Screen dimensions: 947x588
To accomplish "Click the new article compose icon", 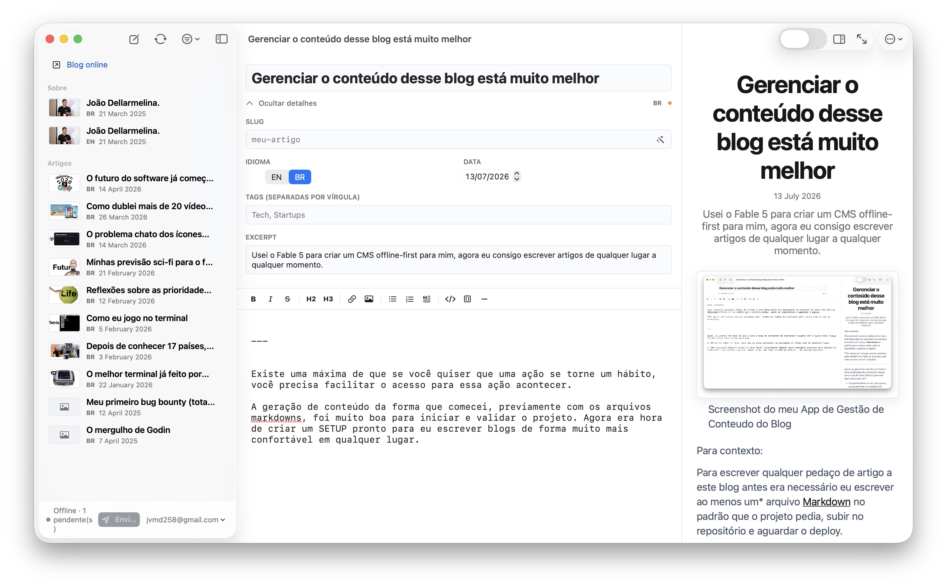I will pyautogui.click(x=134, y=39).
